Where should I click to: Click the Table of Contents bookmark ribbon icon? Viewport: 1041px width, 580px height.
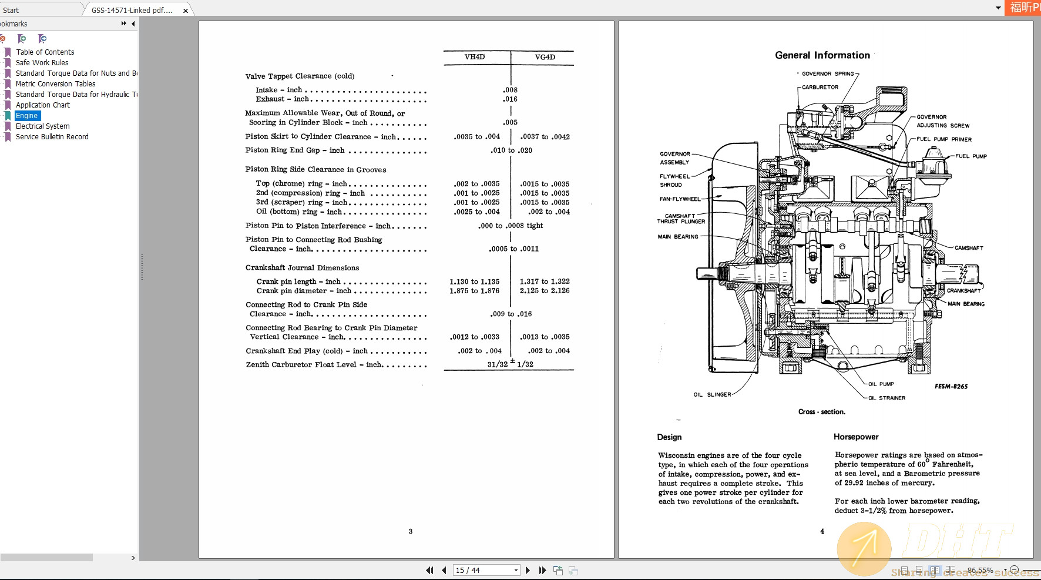8,52
